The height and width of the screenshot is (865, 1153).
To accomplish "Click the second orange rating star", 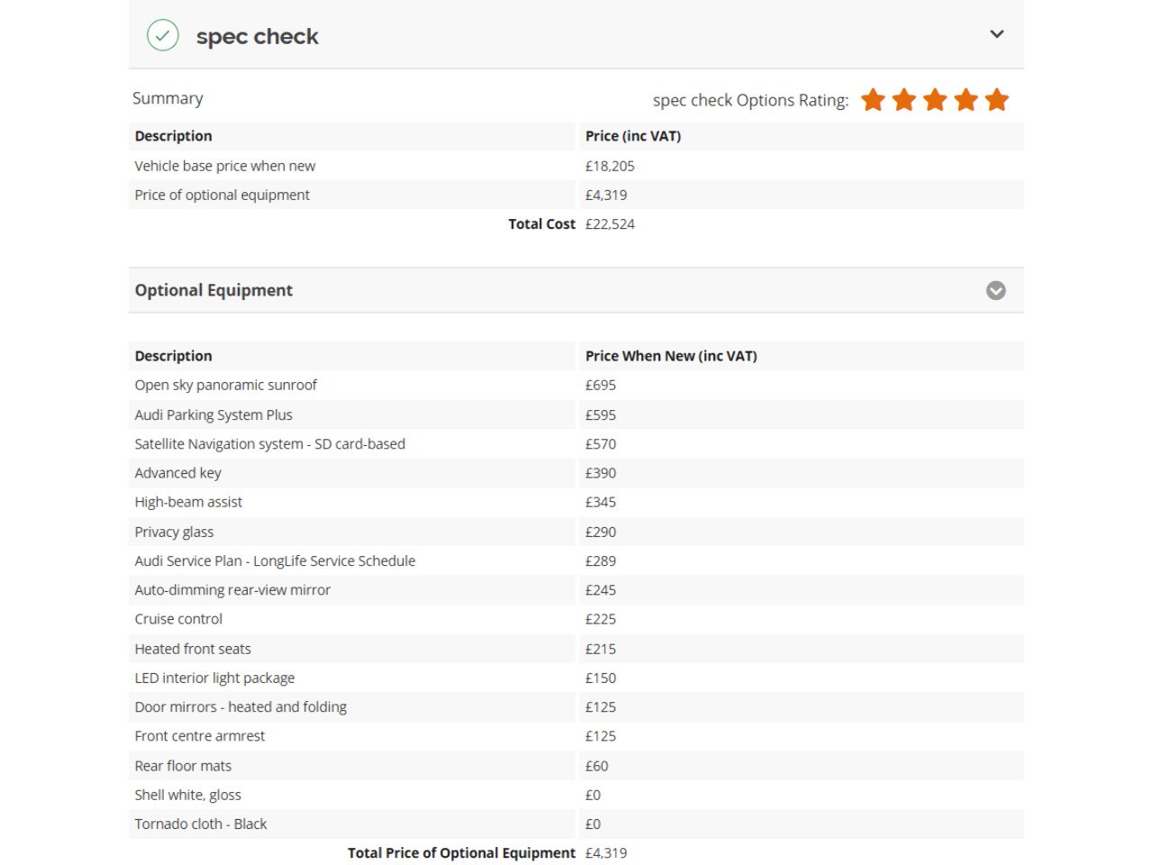I will click(903, 100).
